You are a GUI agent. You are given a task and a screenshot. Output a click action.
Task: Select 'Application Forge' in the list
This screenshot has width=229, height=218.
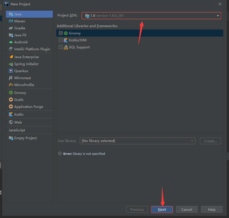(x=29, y=106)
